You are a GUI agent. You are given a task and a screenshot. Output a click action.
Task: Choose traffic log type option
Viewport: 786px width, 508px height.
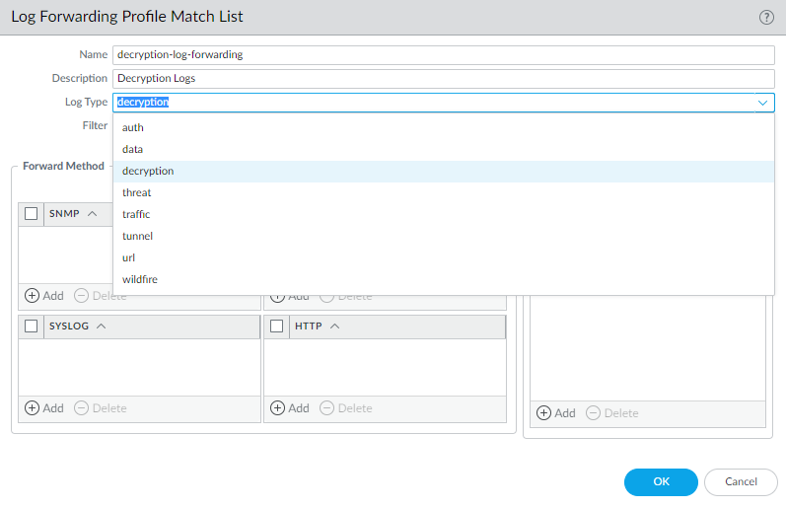(x=136, y=214)
